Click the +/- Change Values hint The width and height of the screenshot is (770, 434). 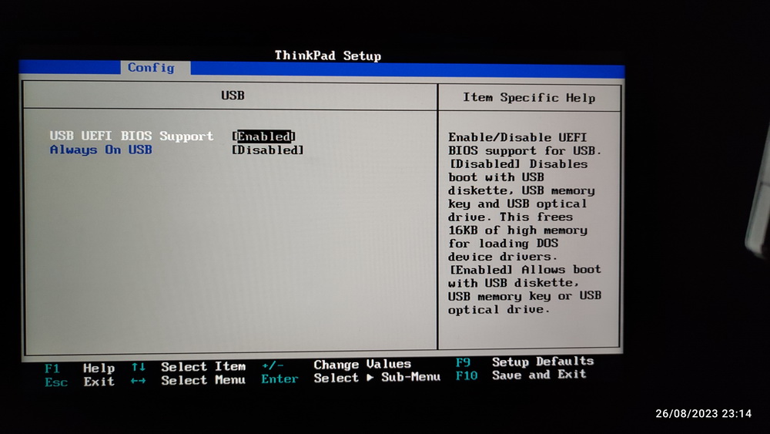(x=336, y=365)
